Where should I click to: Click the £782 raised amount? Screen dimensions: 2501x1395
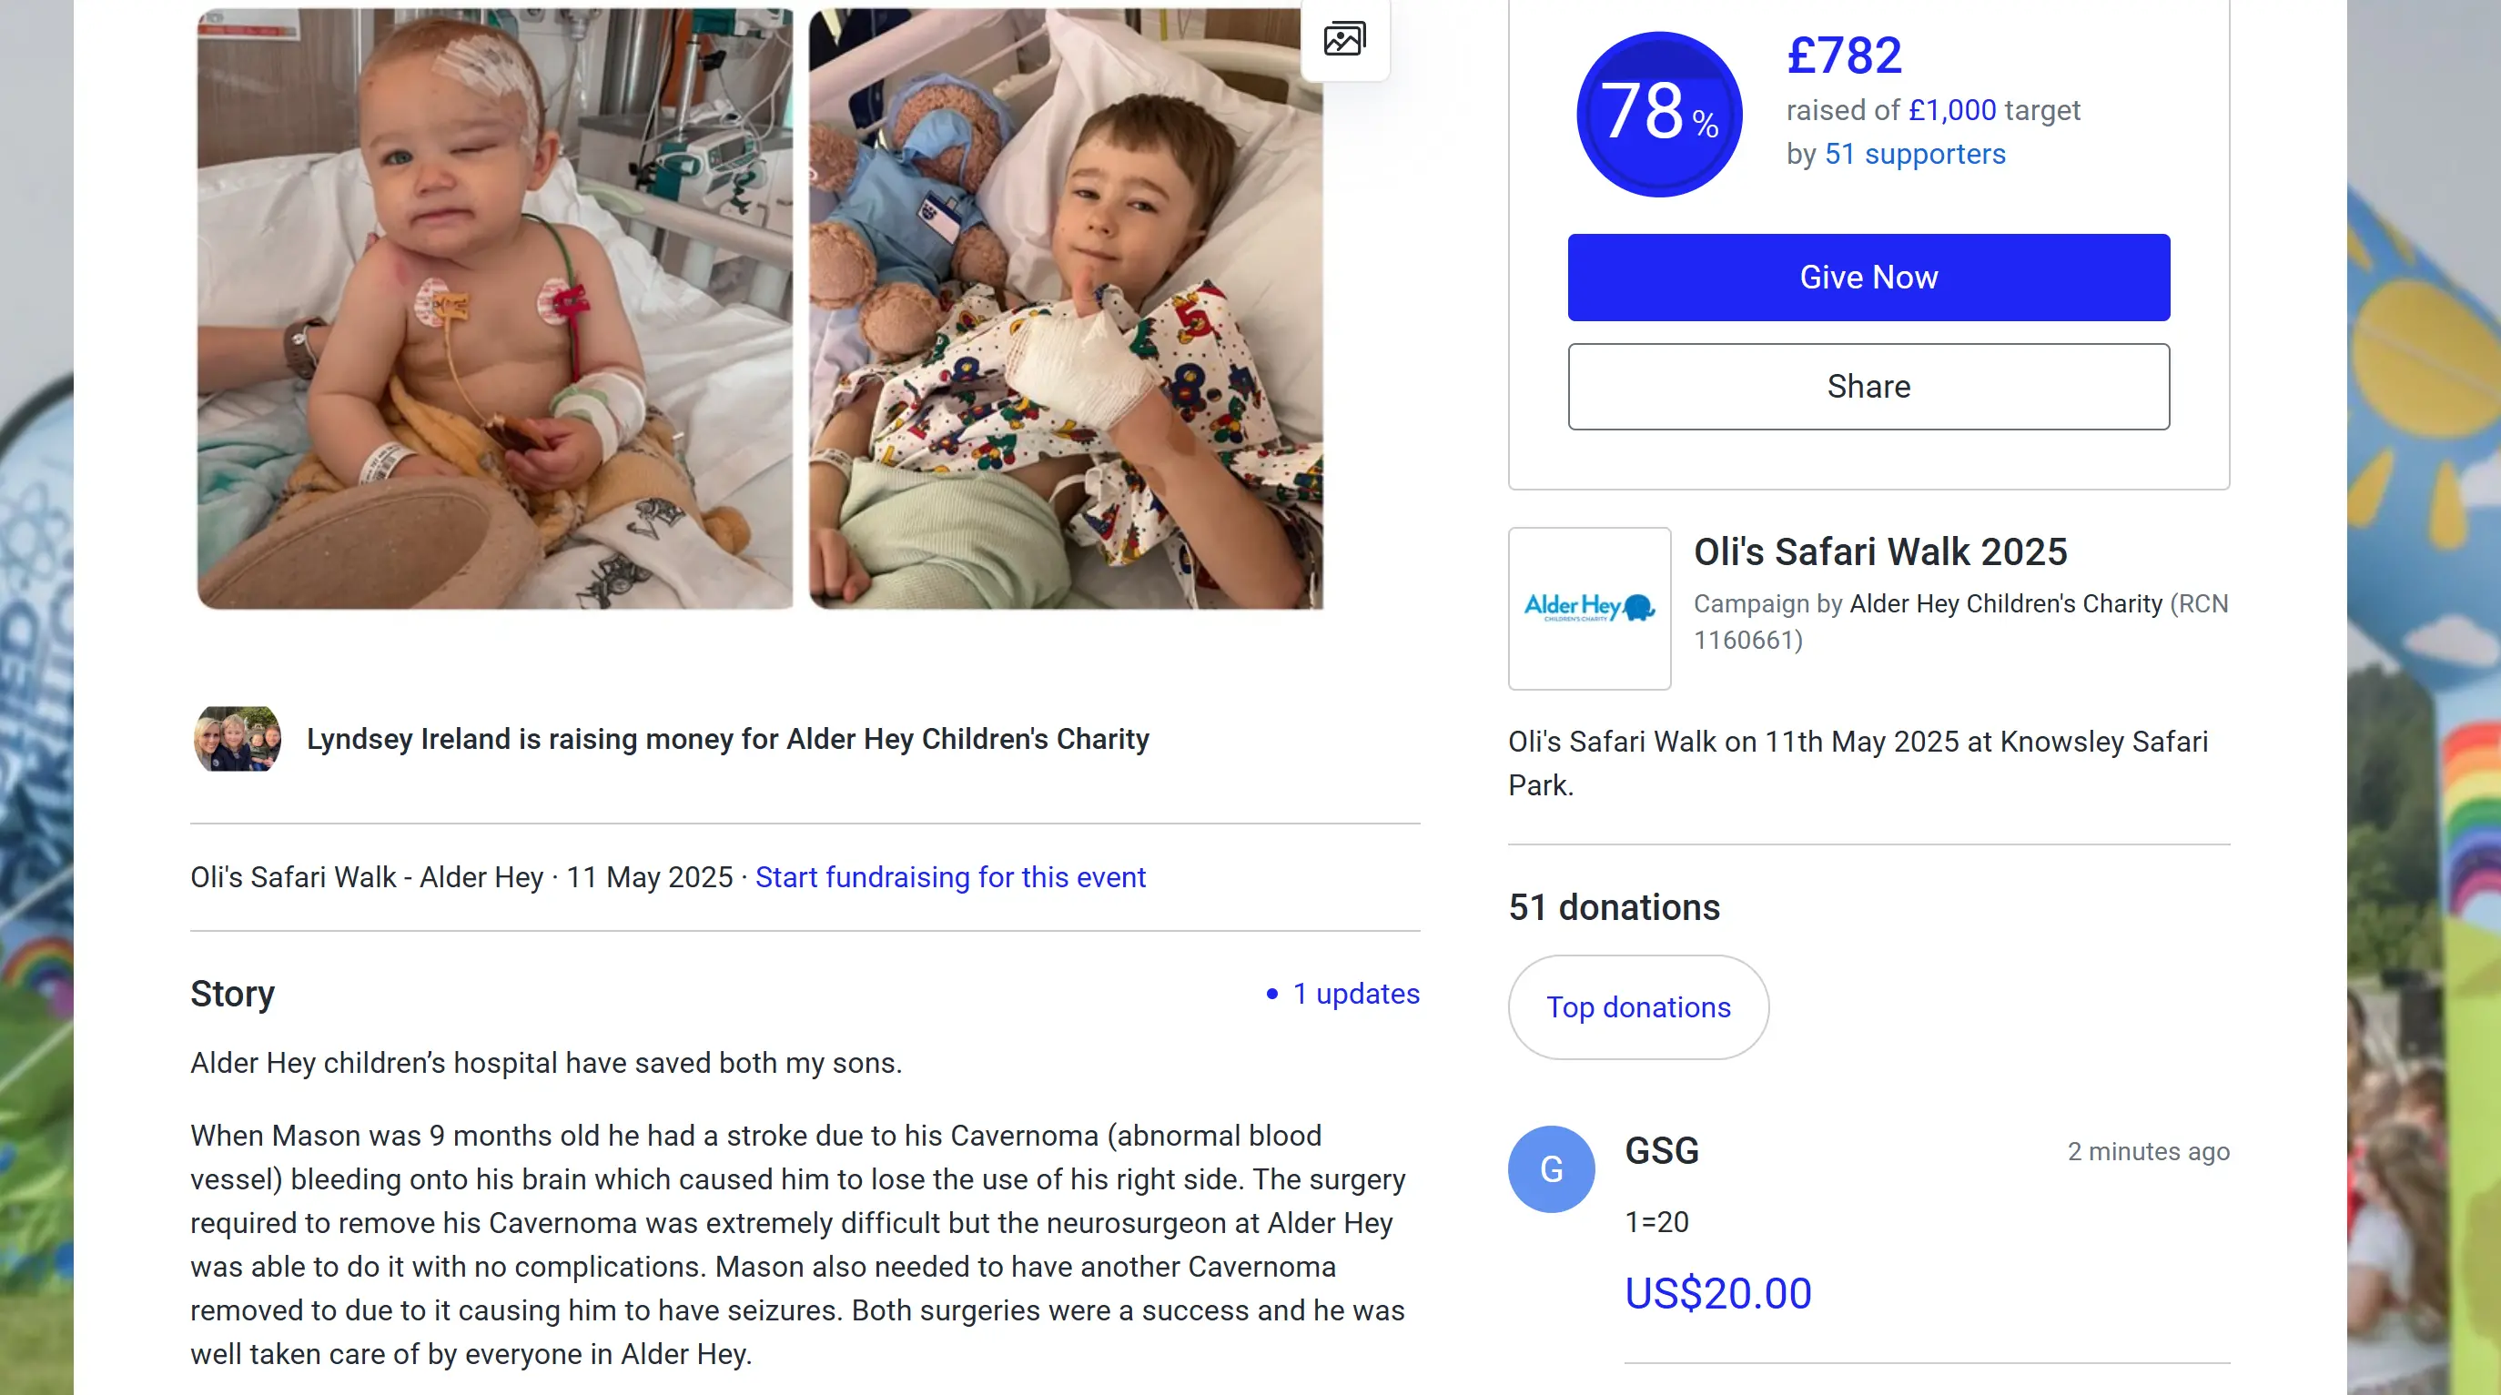point(1844,56)
